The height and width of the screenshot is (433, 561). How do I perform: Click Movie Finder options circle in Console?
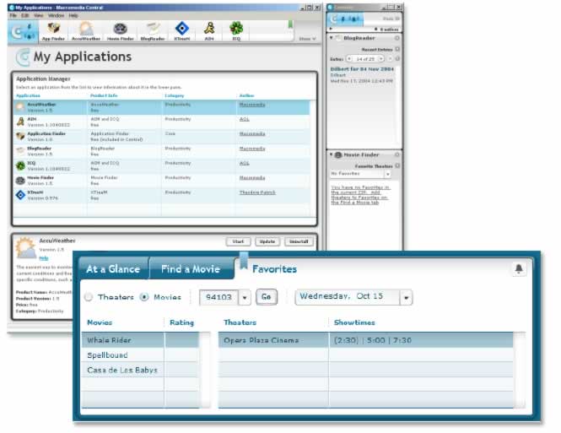[396, 154]
